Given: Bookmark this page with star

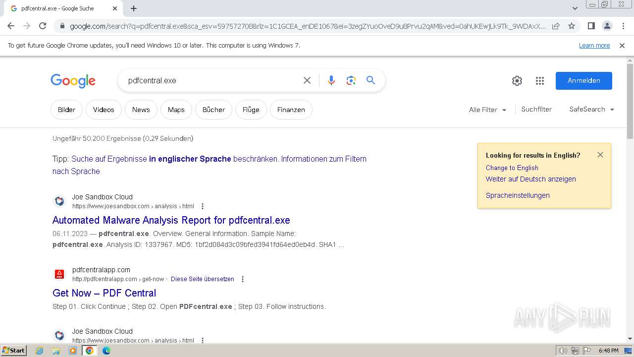Looking at the screenshot, I should point(572,26).
